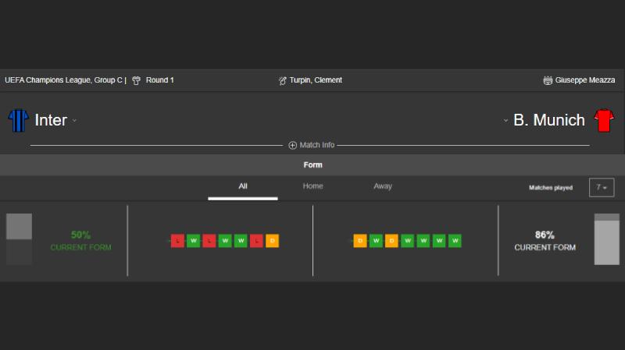Click the 86% CURRENT FORM text
Screen dimensions: 625x350
coord(545,241)
